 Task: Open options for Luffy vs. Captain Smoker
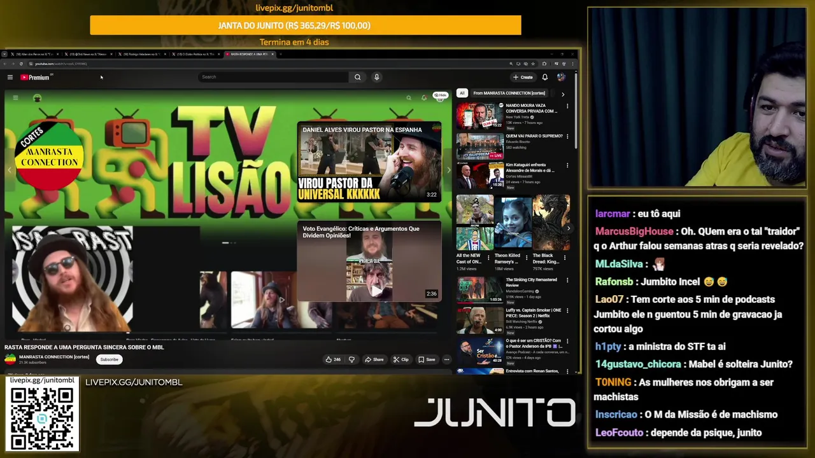567,310
